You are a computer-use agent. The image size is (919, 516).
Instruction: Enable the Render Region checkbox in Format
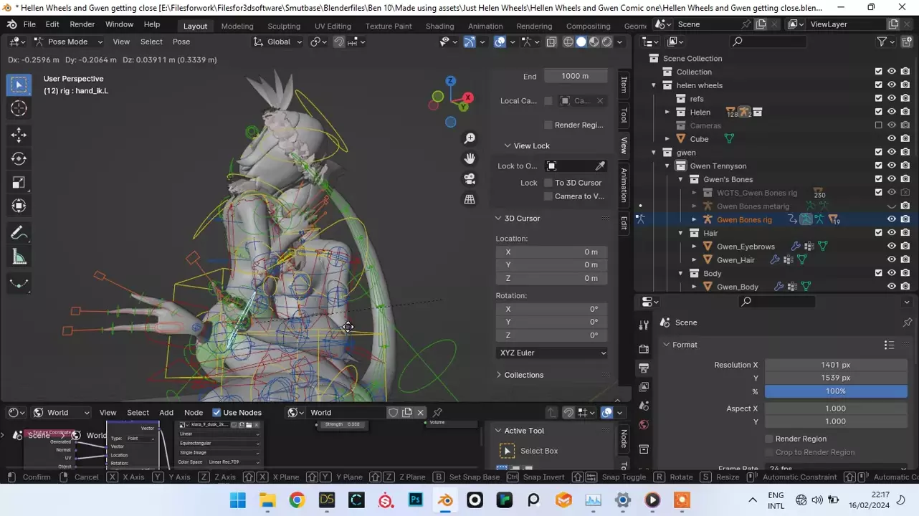pyautogui.click(x=769, y=439)
